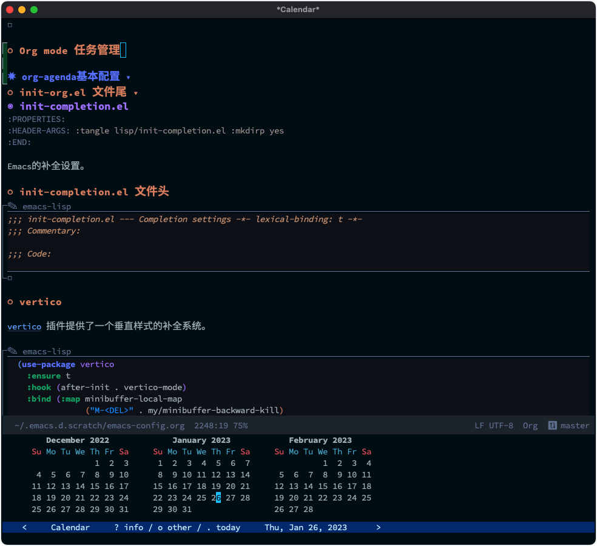Click the emacs-lisp label above vertico code
The width and height of the screenshot is (597, 546).
(47, 351)
